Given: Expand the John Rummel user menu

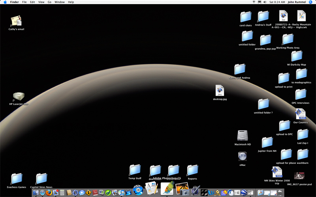Looking at the screenshot, I should [296, 2].
